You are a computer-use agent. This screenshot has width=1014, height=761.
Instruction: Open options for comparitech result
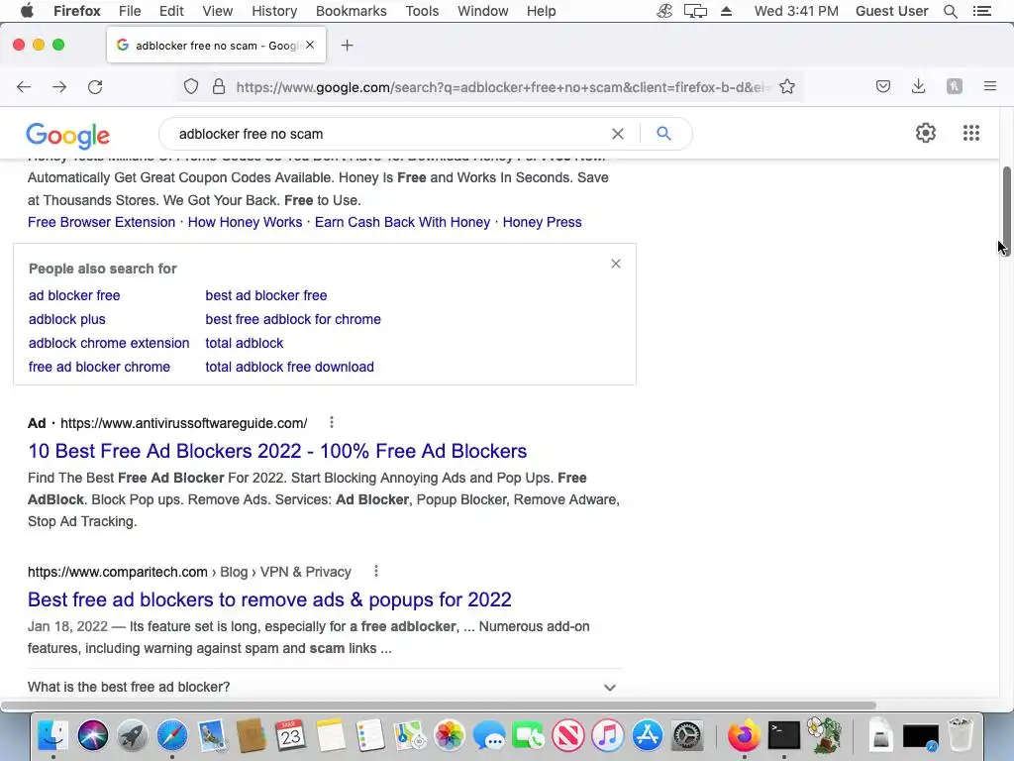tap(375, 571)
